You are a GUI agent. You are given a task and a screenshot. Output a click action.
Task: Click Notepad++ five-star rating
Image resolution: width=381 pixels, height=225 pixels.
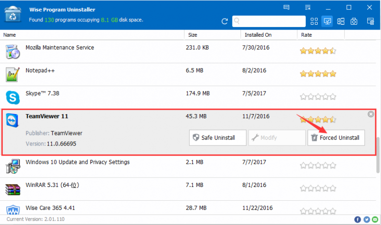point(318,74)
